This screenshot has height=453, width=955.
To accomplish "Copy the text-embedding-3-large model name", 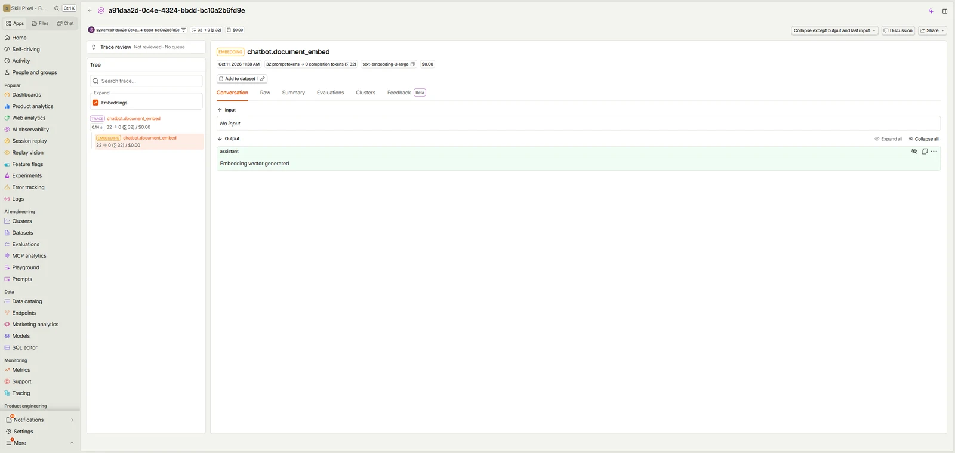I will 412,64.
